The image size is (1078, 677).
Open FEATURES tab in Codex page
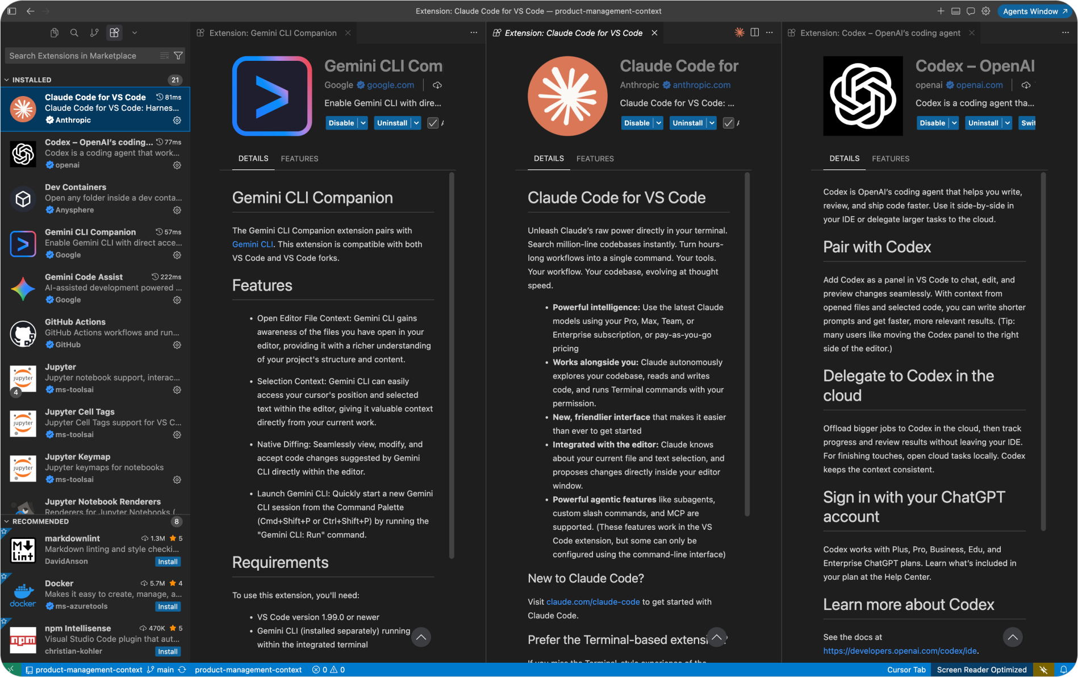[891, 159]
